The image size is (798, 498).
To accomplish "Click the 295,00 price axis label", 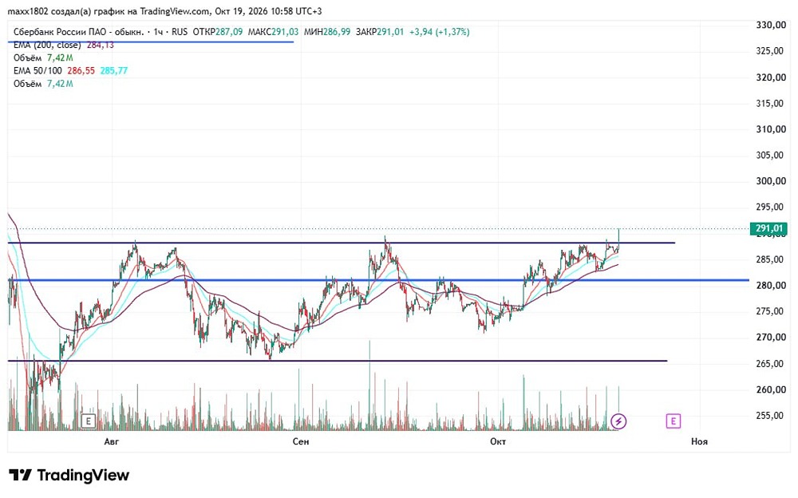I will tap(771, 207).
